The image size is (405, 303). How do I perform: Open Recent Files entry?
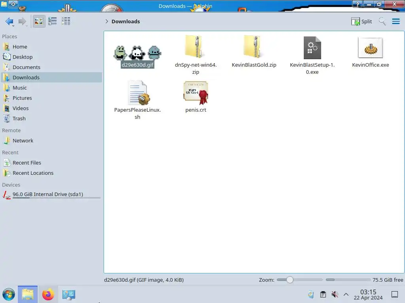[51, 163]
